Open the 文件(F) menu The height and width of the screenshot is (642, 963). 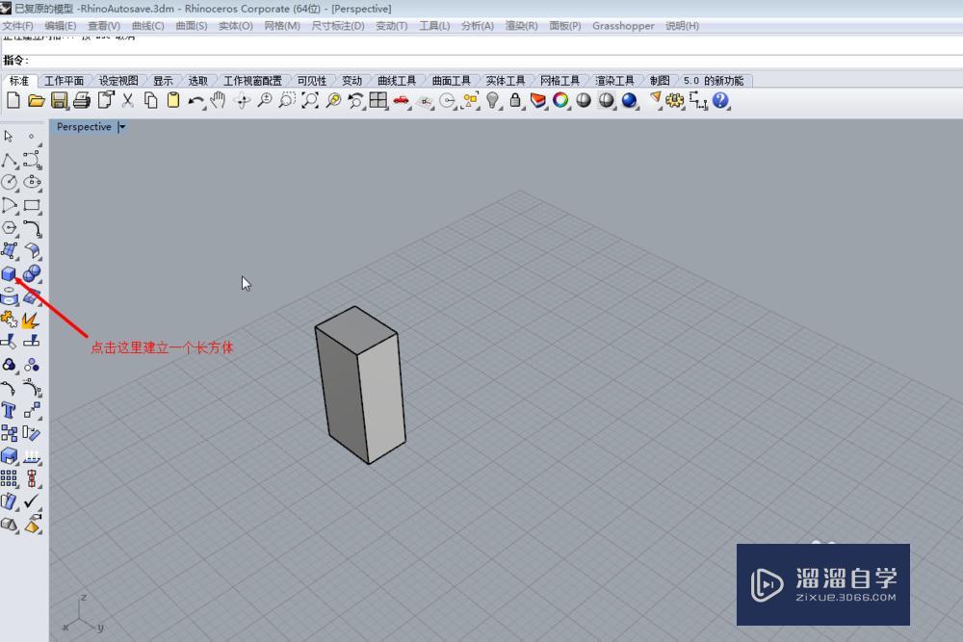[x=17, y=26]
